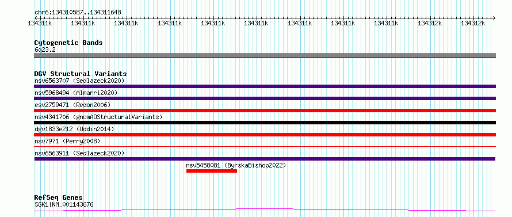This screenshot has width=512, height=217.
Task: Open variant esv2759471 (Redon2006) label
Action: coord(72,105)
